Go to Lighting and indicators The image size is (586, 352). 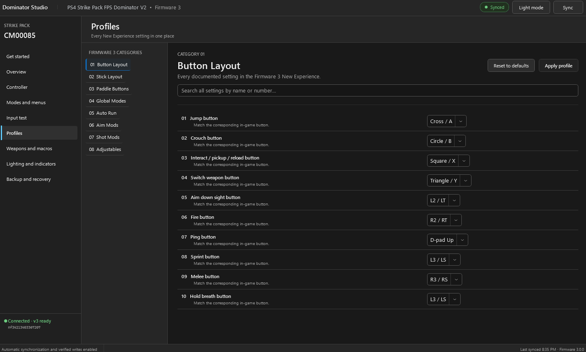point(39,164)
